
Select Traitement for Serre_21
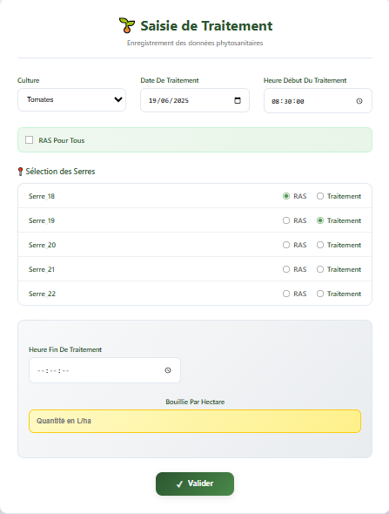tap(320, 269)
